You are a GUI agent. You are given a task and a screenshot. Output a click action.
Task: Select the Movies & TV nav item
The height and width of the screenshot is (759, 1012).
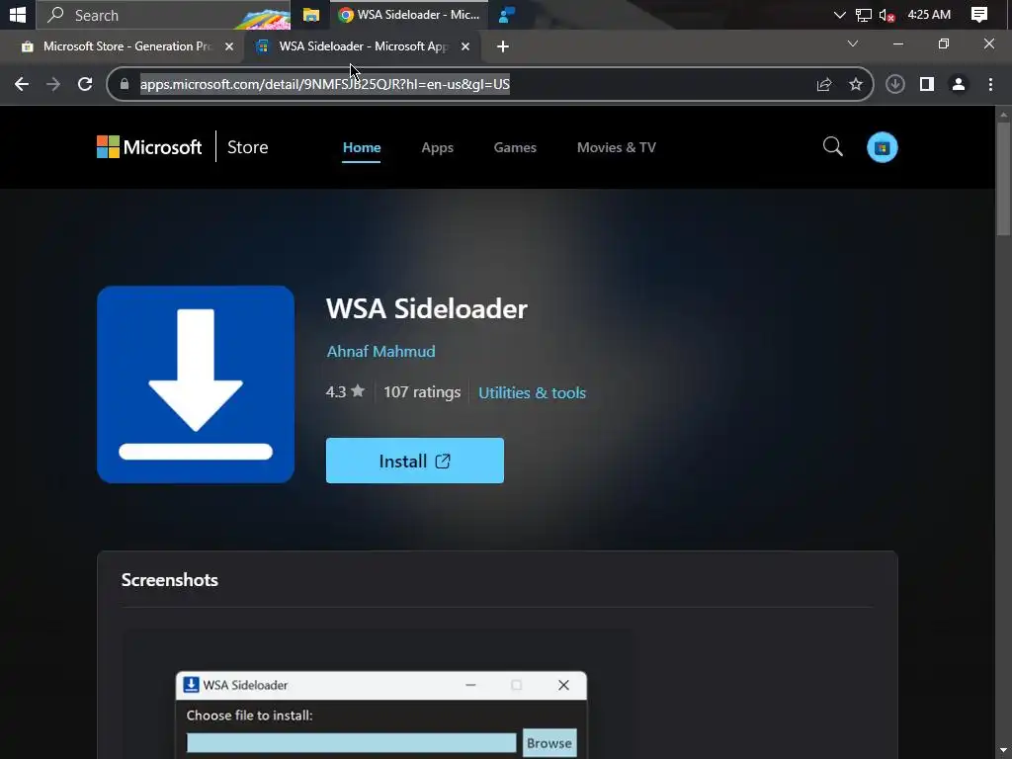(x=617, y=147)
